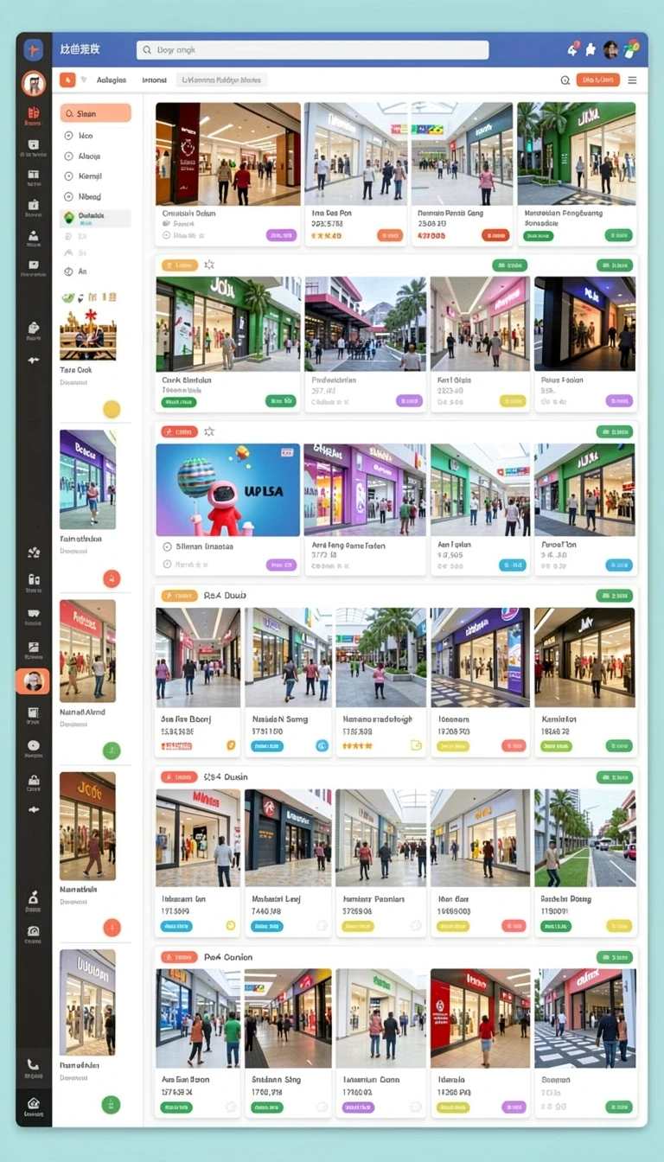Click the orange badge on the 'Ina Ees Pon' card

[389, 234]
